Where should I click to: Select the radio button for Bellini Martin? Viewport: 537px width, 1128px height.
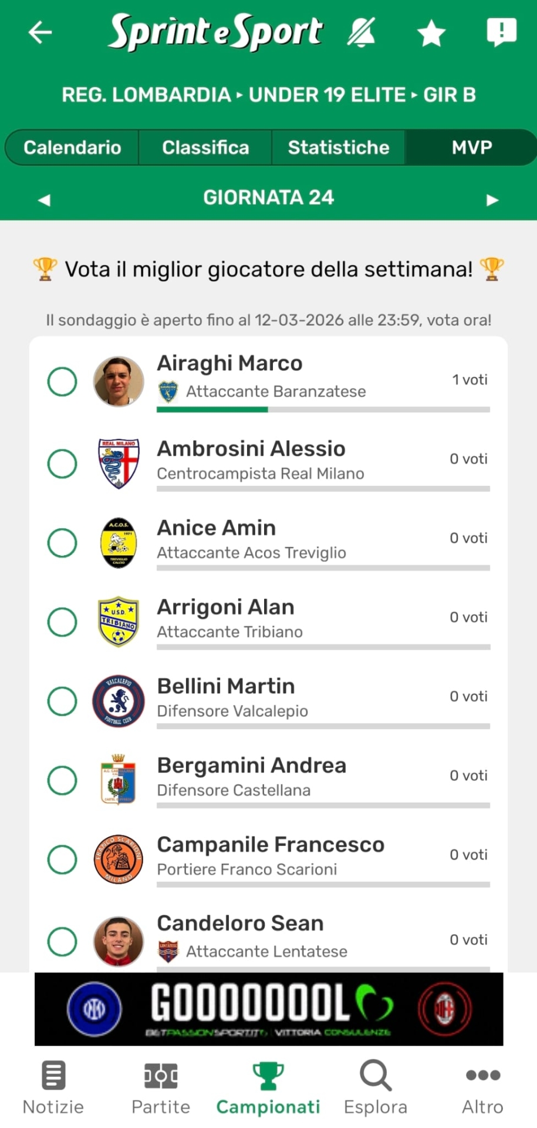tap(62, 701)
